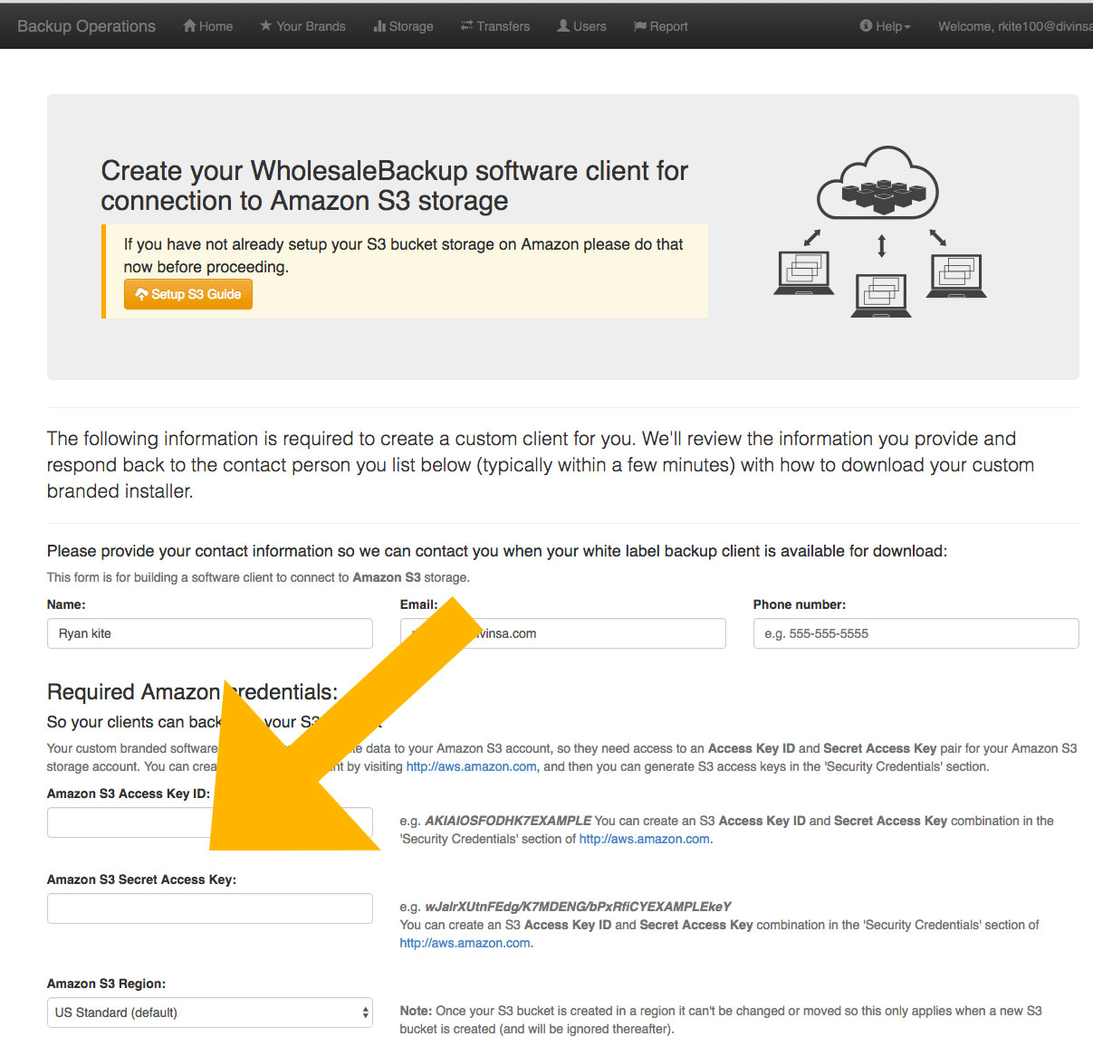1093x1055 pixels.
Task: Open the Storage chart menu item
Action: point(403,26)
